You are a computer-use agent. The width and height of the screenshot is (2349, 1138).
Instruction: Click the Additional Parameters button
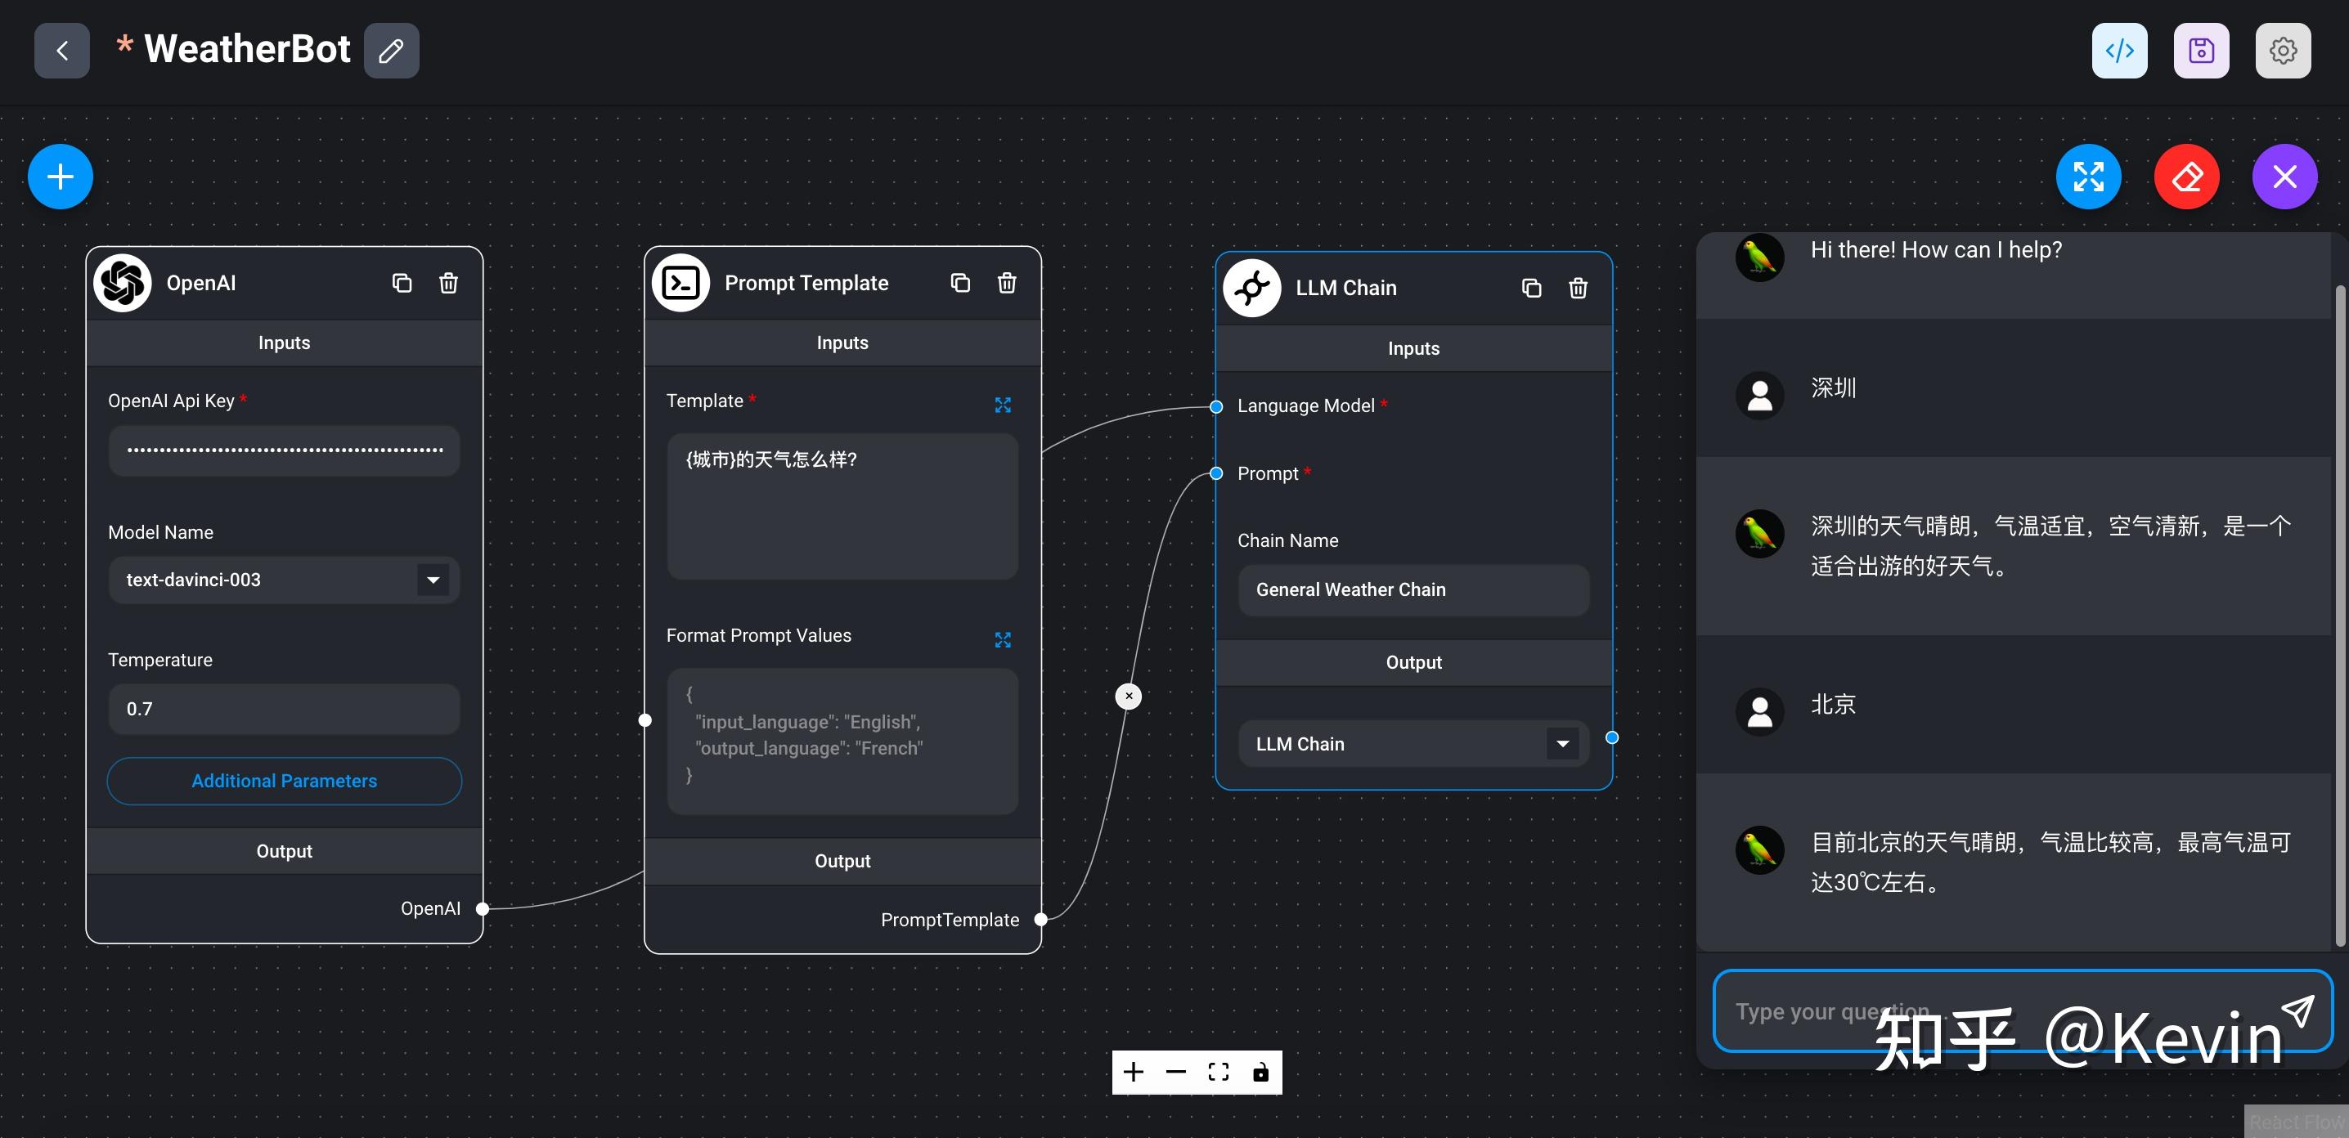point(284,781)
